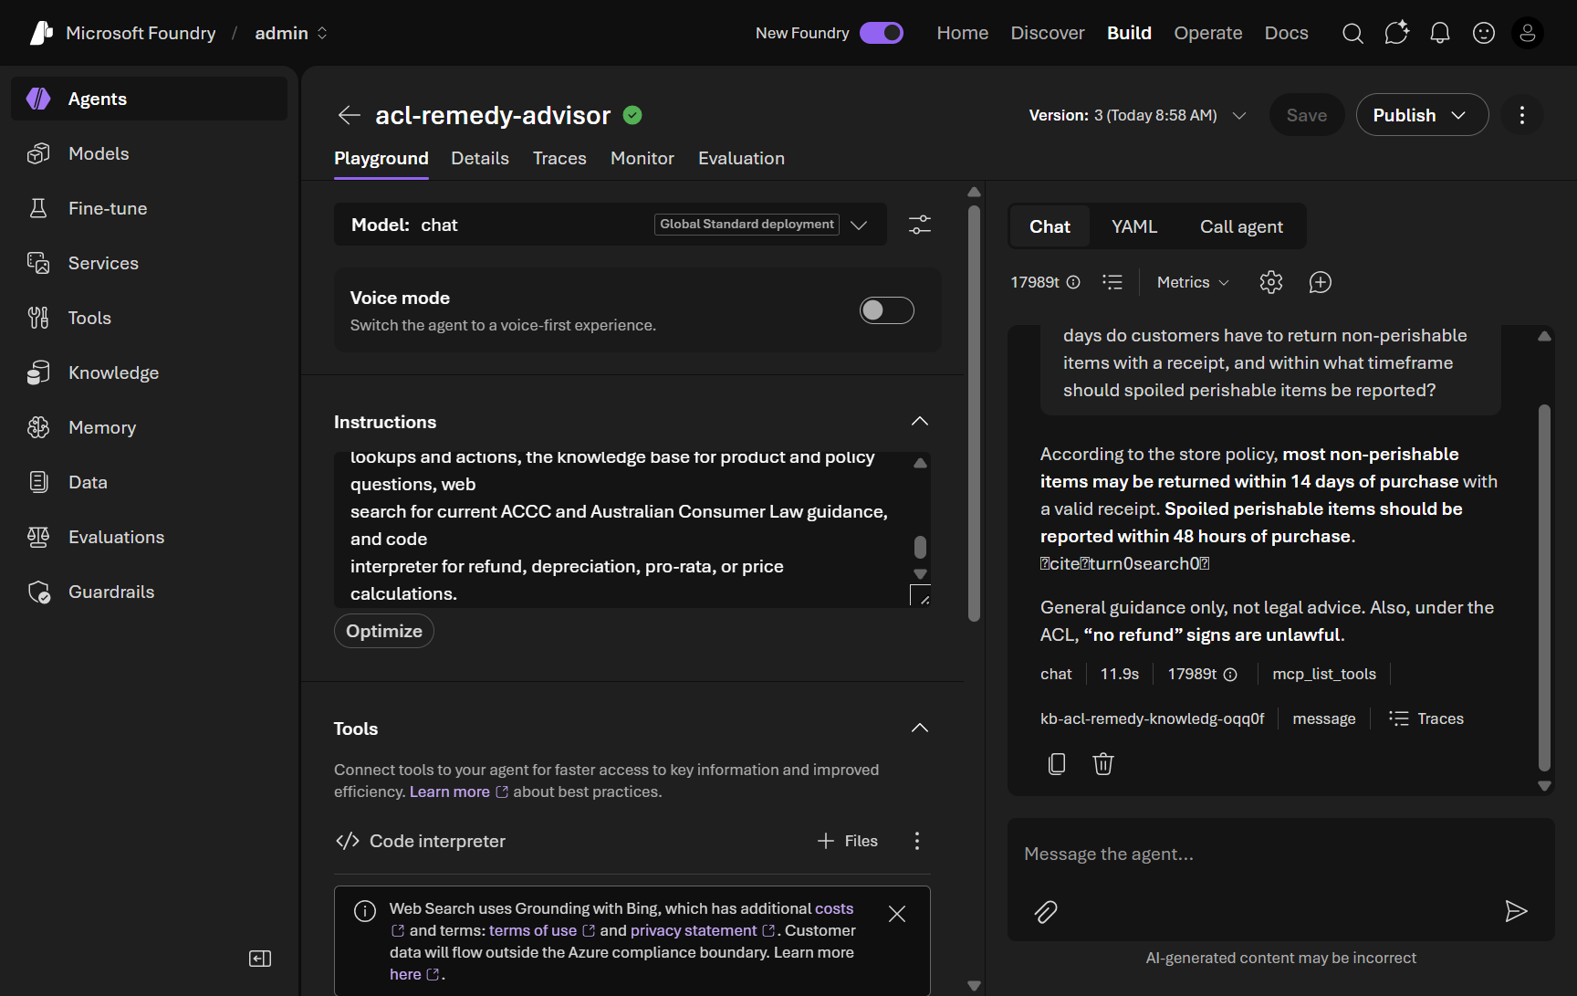1577x996 pixels.
Task: Dismiss the Web Search Bing notice
Action: coord(897,914)
